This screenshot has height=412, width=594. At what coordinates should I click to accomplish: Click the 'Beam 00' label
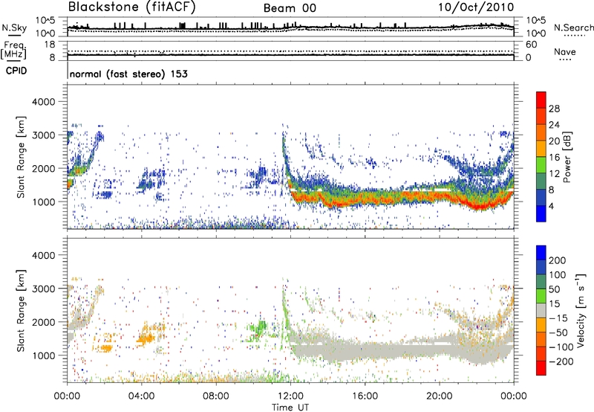(290, 8)
